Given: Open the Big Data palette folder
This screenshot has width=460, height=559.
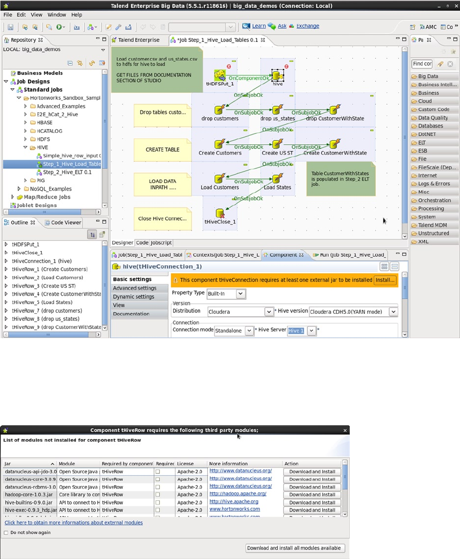Looking at the screenshot, I should click(434, 77).
